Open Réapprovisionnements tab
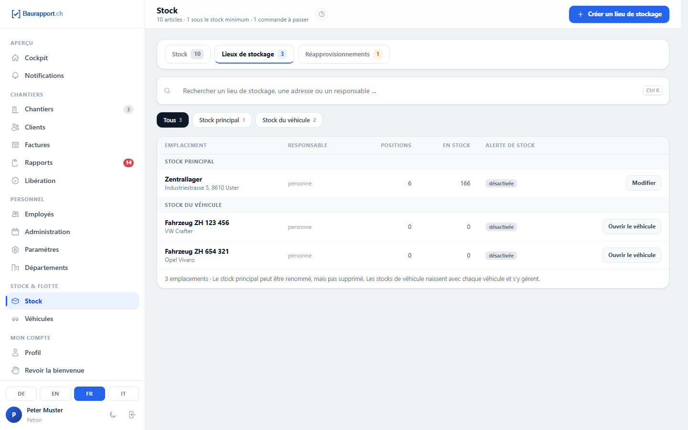The height and width of the screenshot is (430, 688). coord(344,54)
